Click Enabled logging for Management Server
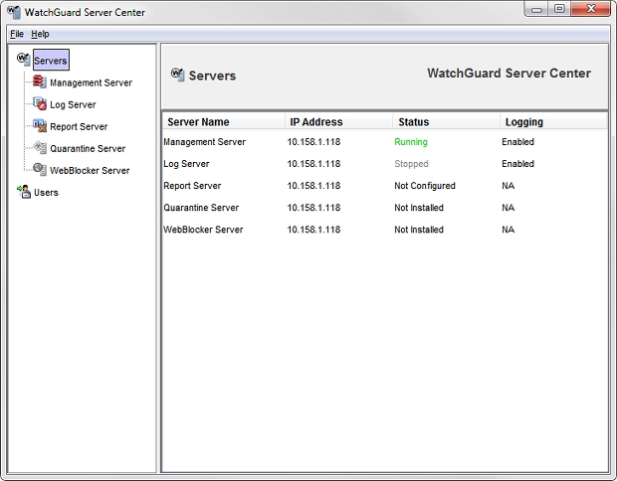This screenshot has height=481, width=617. (517, 142)
